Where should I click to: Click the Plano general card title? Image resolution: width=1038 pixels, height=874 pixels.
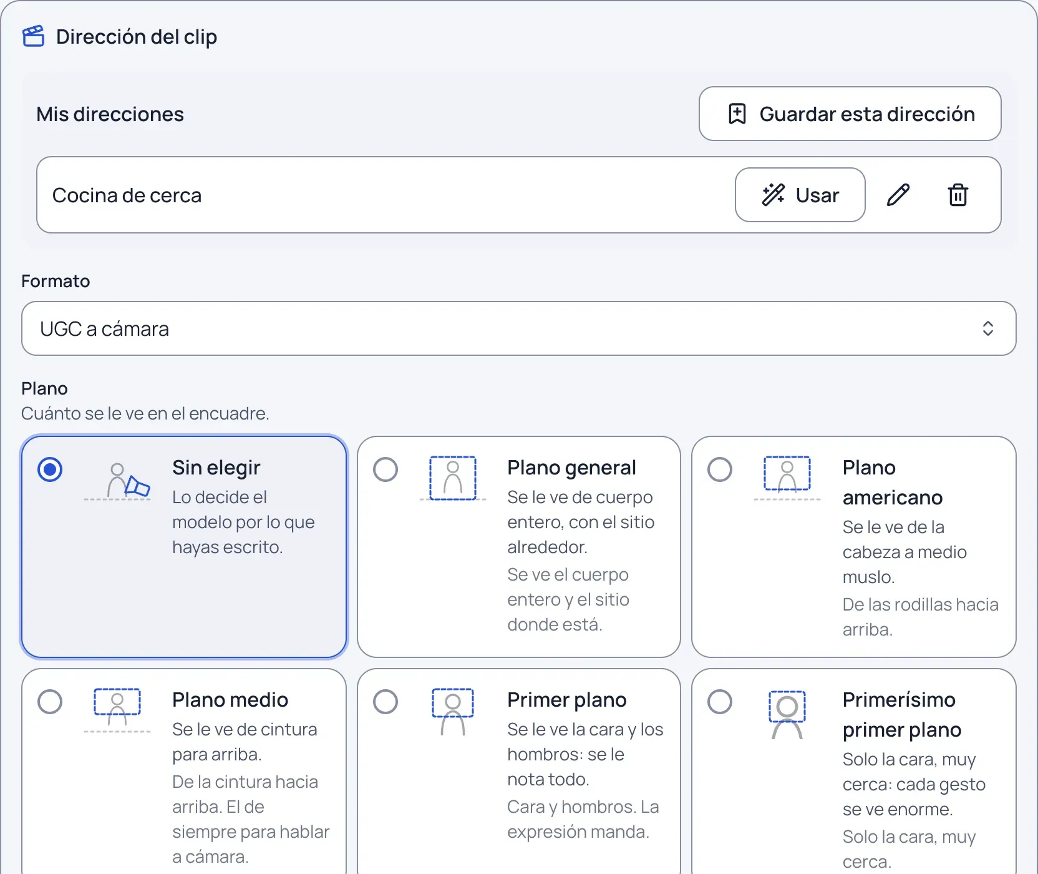tap(571, 468)
